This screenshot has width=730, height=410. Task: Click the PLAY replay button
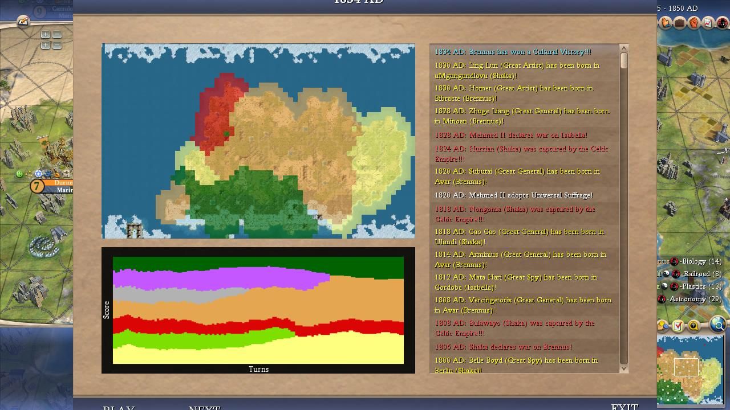(x=119, y=407)
